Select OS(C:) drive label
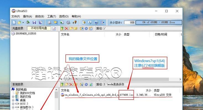This screenshot has height=110, width=203. click(x=24, y=104)
